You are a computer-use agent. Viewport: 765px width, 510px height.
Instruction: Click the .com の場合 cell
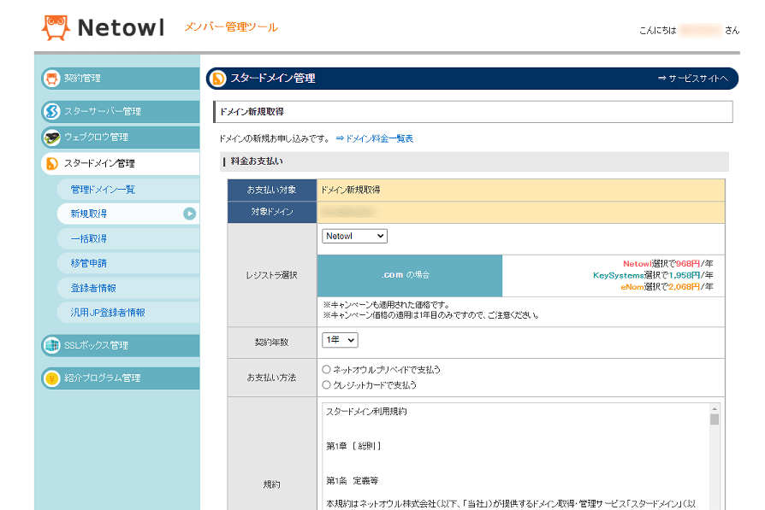(x=409, y=275)
